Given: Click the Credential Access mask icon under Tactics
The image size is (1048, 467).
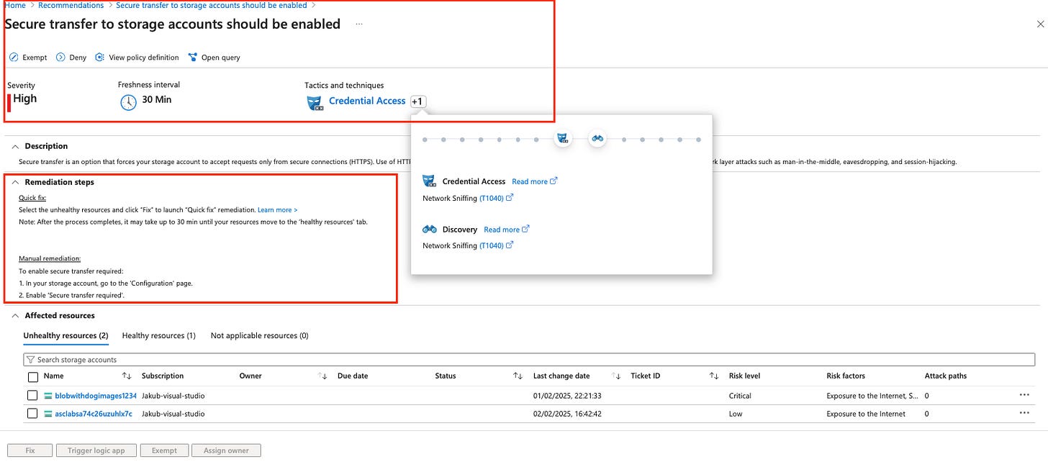Looking at the screenshot, I should pyautogui.click(x=315, y=102).
